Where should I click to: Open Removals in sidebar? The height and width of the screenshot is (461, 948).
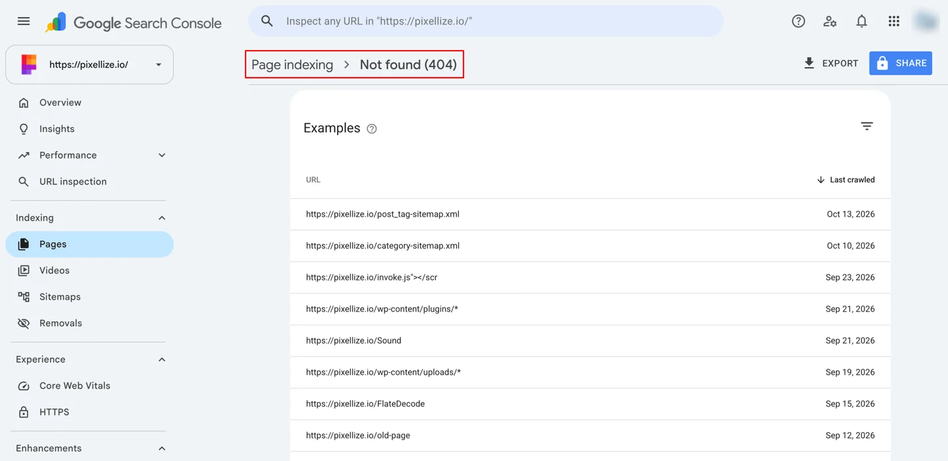pyautogui.click(x=90, y=323)
